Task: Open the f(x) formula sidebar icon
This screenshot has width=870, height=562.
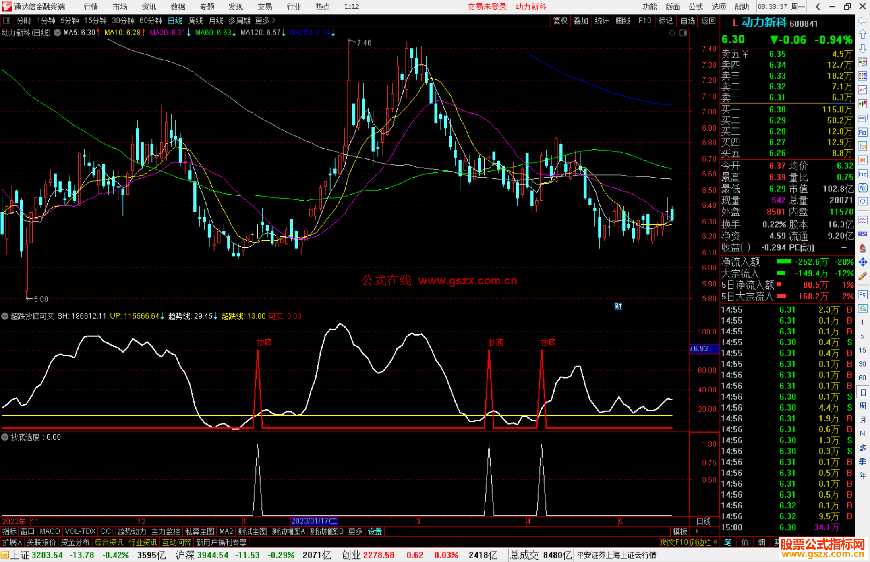Action: 862,188
